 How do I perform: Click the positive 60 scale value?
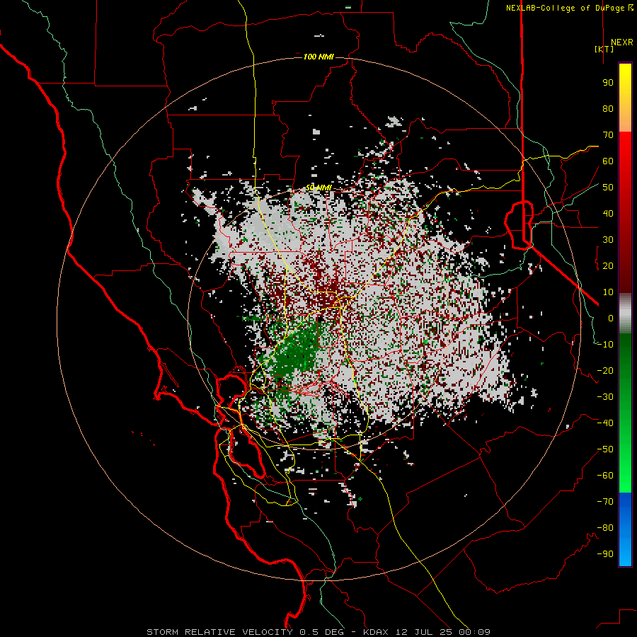coord(608,161)
